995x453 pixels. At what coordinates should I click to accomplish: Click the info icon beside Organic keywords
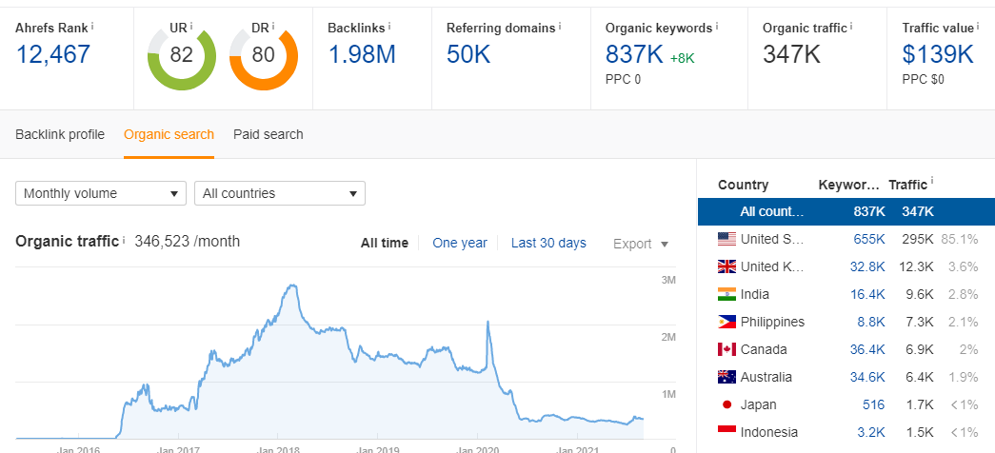point(717,26)
